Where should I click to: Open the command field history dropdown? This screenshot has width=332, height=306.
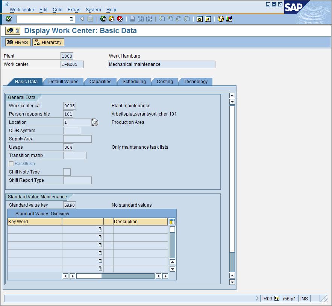point(71,19)
